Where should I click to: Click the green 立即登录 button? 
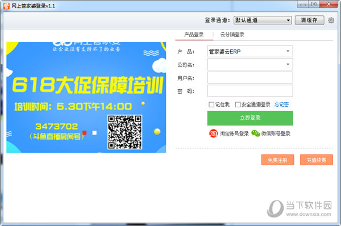(250, 118)
